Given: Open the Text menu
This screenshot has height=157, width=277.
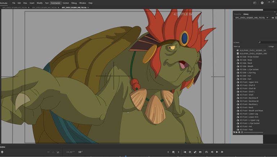Looking at the screenshot, I should coord(47,3).
